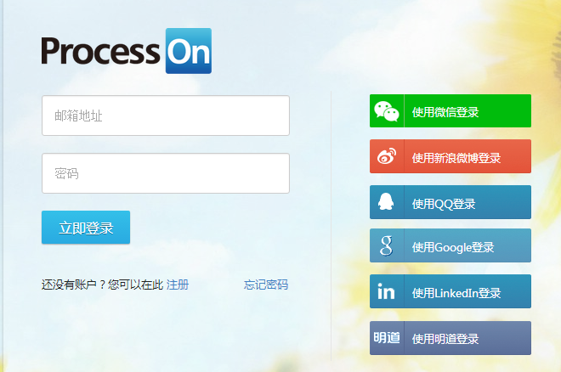Viewport: 561px width, 372px height.
Task: Click the 明道 logo icon
Action: (x=387, y=337)
